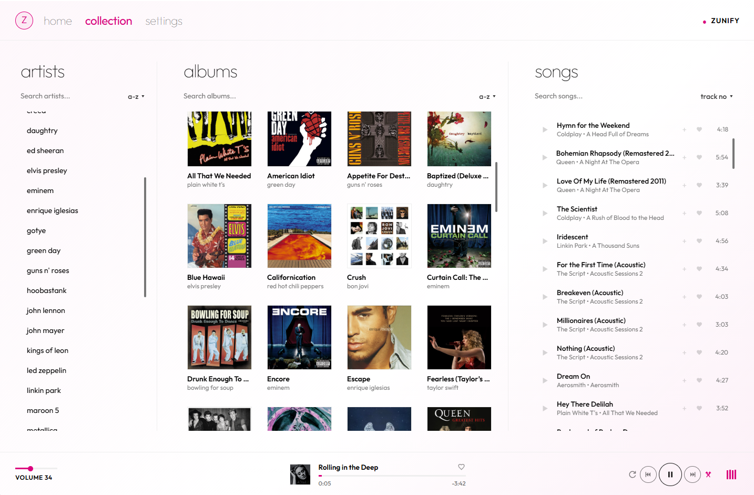Screen dimensions: 754x495
Task: Like Iridescent with heart
Action: [x=699, y=241]
